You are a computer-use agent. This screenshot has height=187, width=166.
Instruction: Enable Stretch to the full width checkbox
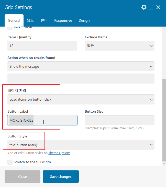point(10,162)
